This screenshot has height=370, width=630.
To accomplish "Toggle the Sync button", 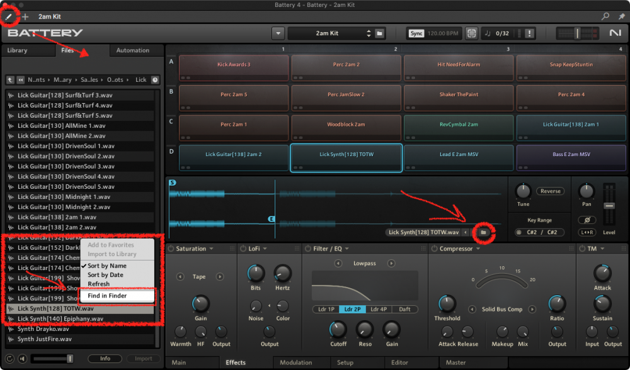I will [x=416, y=33].
